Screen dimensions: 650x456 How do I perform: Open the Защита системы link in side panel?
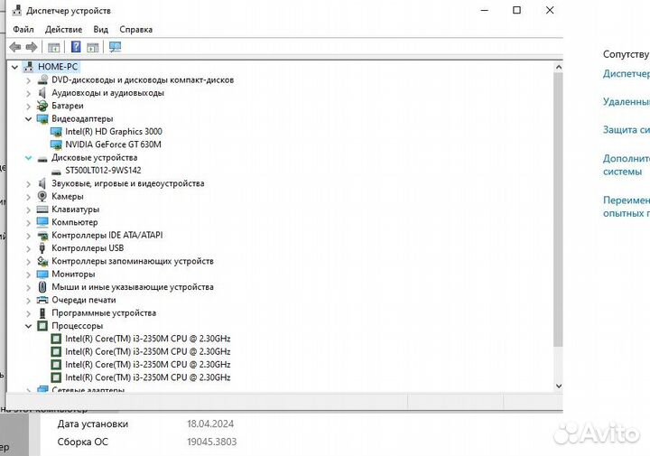627,130
